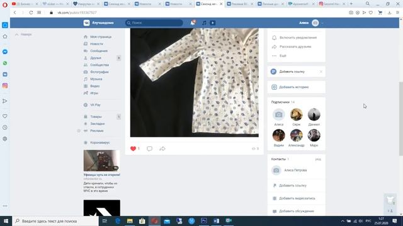The height and width of the screenshot is (226, 403).
Task: Open Photoshop from the taskbar
Action: (204, 221)
